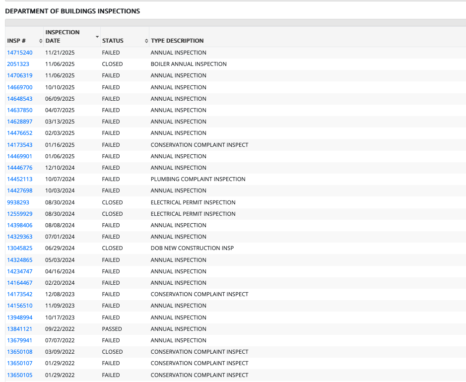Screen dimensions: 466x382
Task: Click inspection number 13650105
Action: pyautogui.click(x=20, y=375)
